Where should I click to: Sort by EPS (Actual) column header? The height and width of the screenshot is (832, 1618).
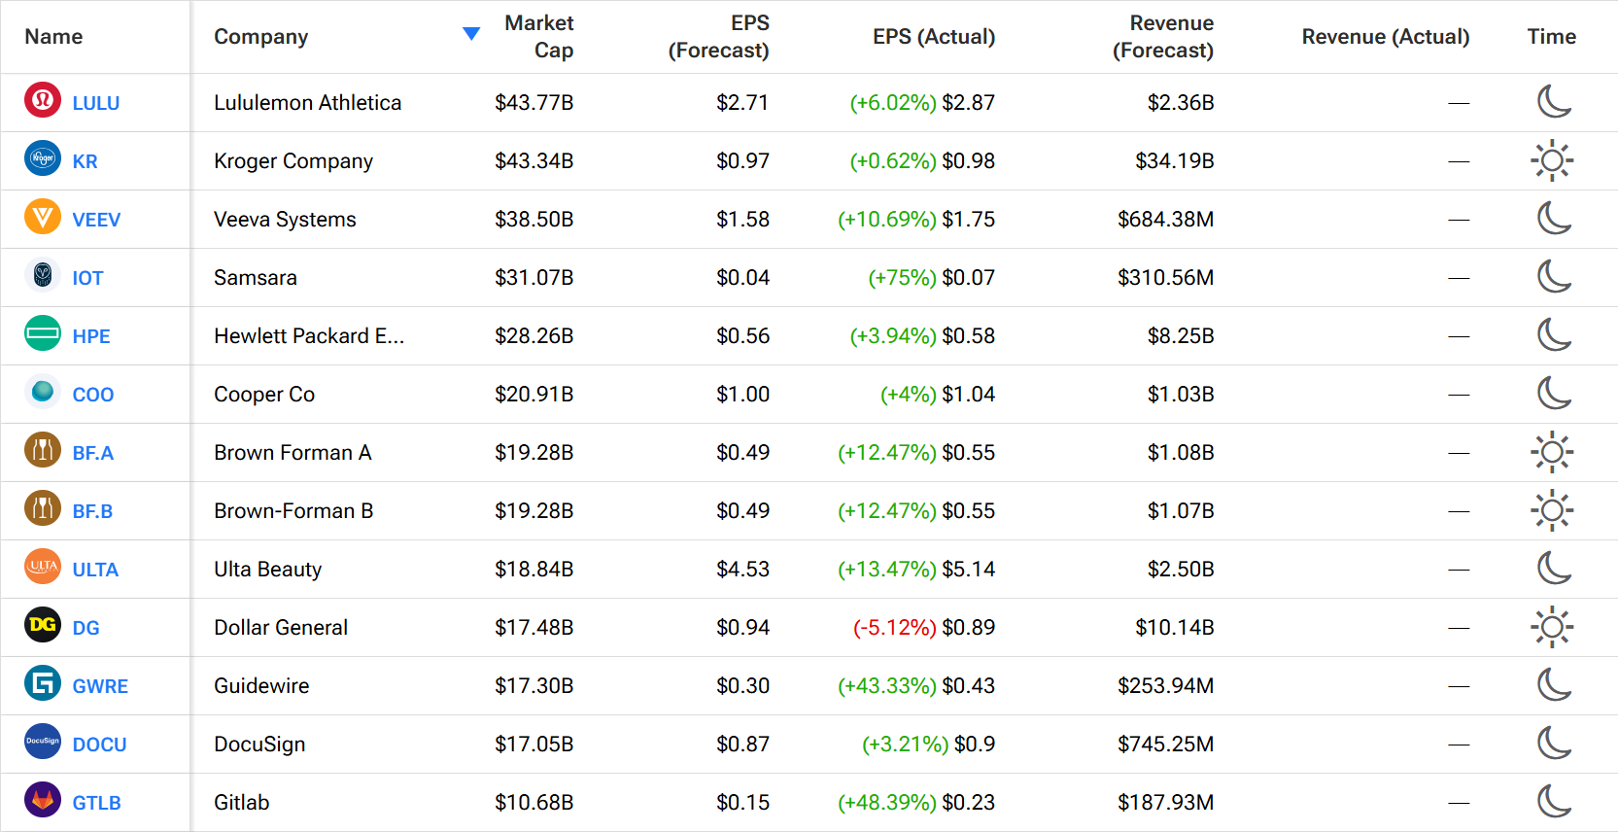934,37
